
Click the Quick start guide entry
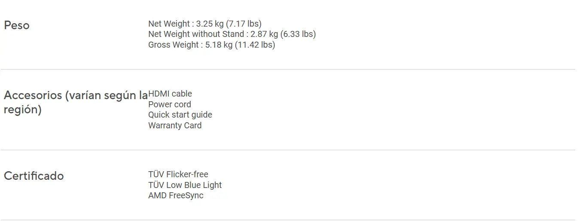coord(180,115)
